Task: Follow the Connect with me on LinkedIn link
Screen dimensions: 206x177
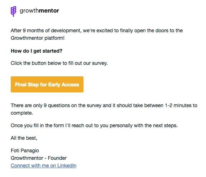Action: pos(43,166)
